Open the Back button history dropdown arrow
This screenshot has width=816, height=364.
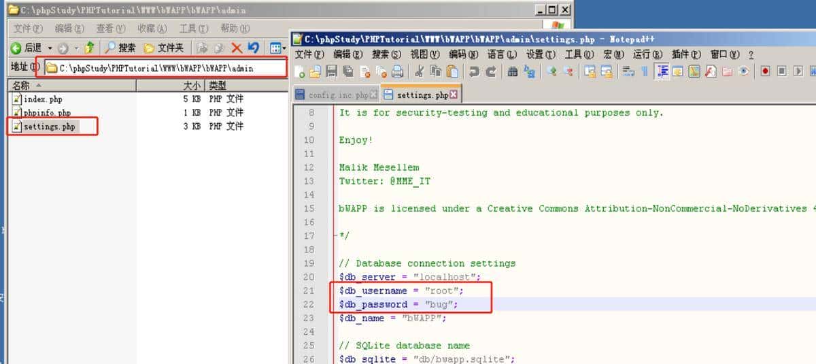(50, 48)
